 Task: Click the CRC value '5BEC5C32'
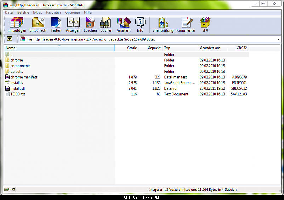tap(239, 88)
